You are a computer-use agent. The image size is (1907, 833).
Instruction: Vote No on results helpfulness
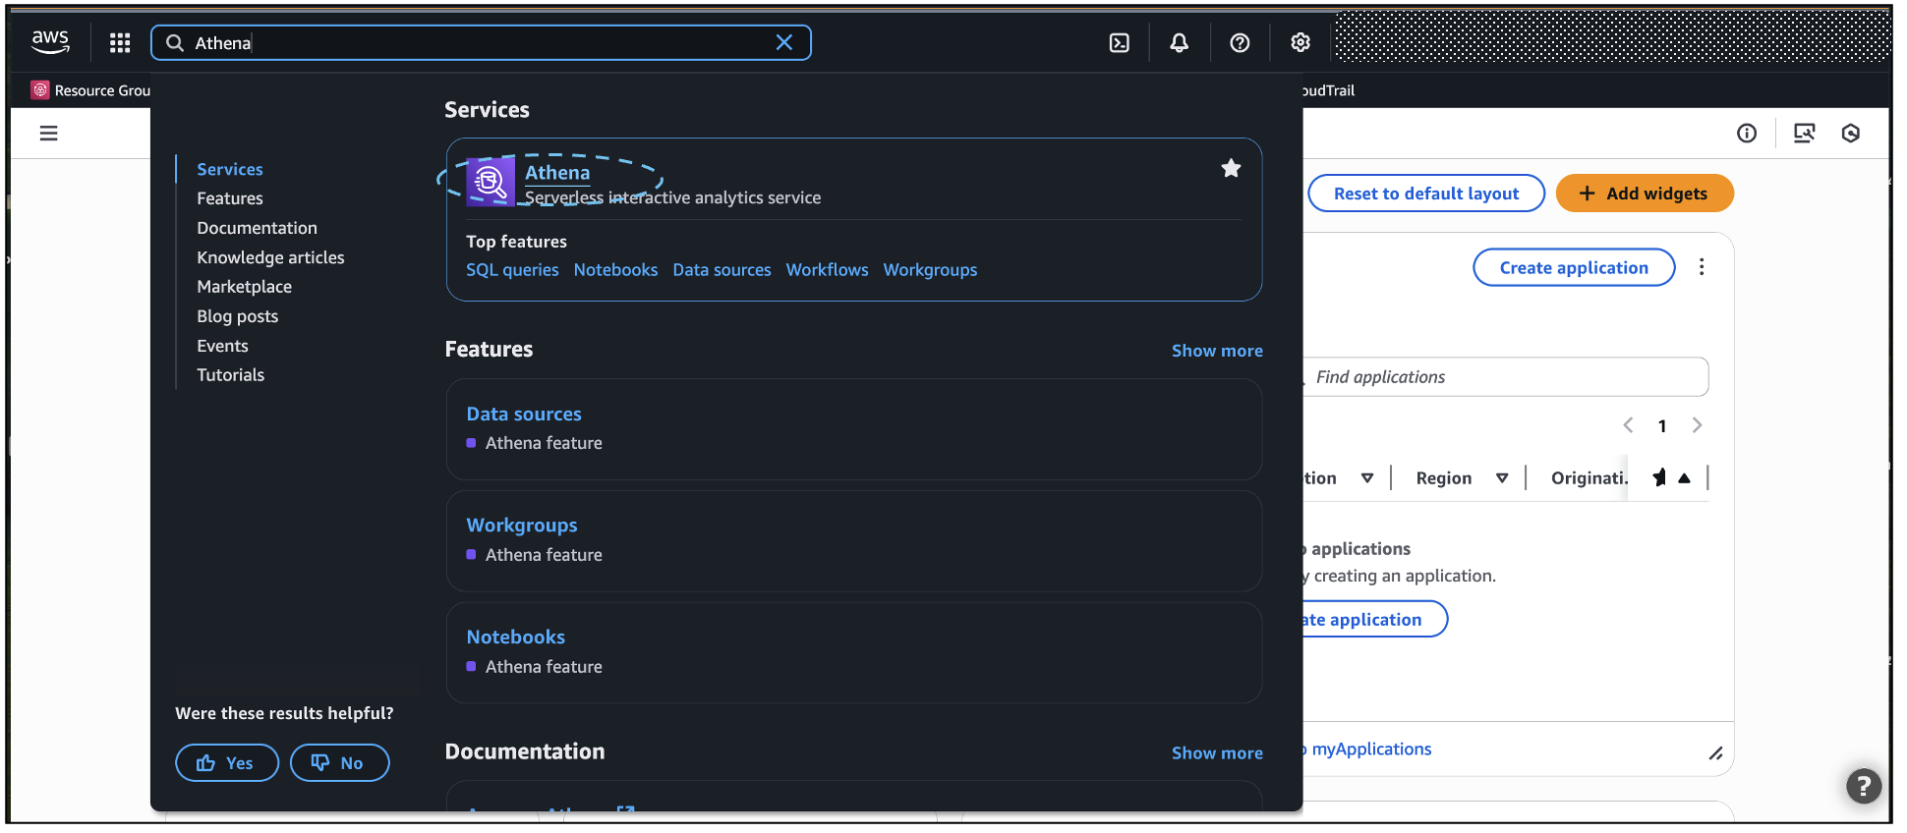pyautogui.click(x=339, y=763)
